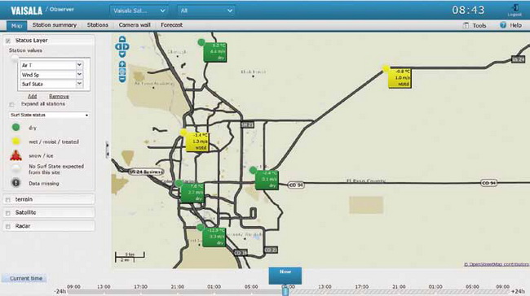Switch to the Station summary tab
530x296 pixels.
click(x=55, y=25)
